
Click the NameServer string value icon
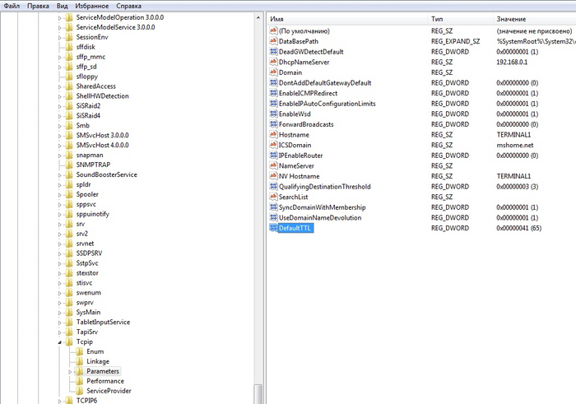[273, 166]
